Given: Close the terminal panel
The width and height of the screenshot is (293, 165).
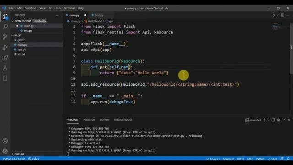Looking at the screenshot, I should 289,120.
